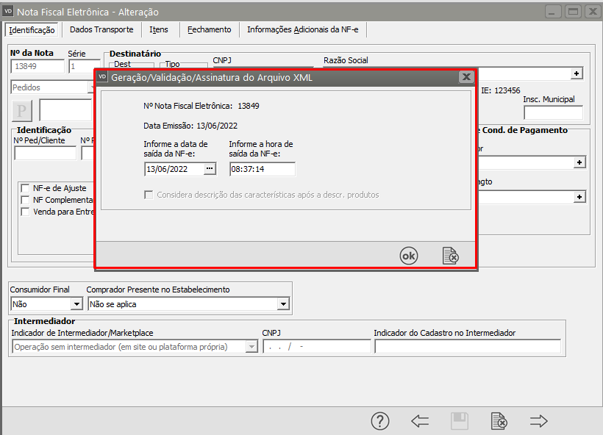Open the Fechamento tab
The height and width of the screenshot is (435, 603).
tap(209, 29)
